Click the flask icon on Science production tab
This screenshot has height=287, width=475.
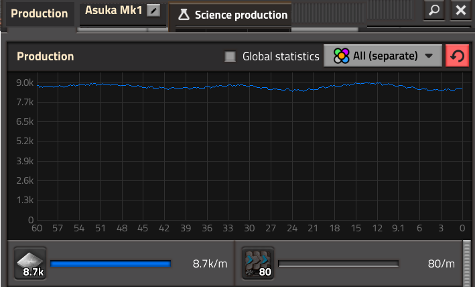184,15
